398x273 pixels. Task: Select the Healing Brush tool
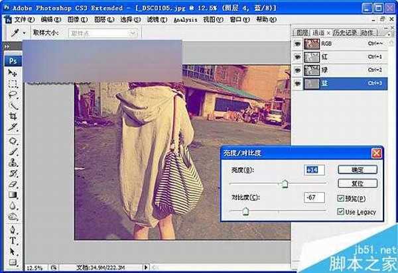(x=13, y=140)
